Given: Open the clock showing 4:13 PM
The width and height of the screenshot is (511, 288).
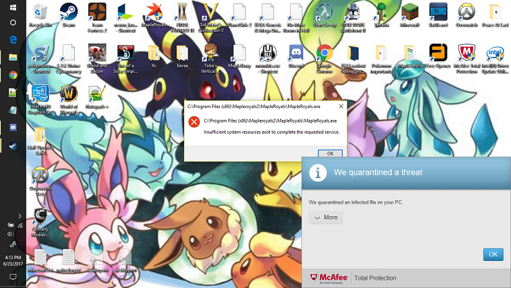Looking at the screenshot, I should 13,260.
